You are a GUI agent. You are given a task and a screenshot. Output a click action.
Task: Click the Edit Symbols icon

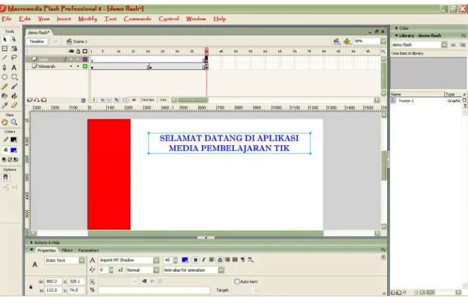click(347, 42)
